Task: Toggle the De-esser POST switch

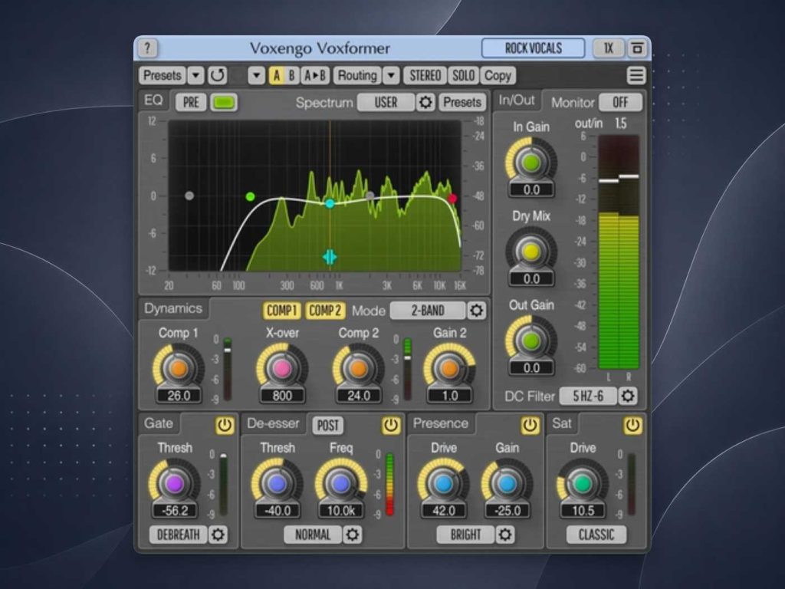Action: [x=328, y=425]
